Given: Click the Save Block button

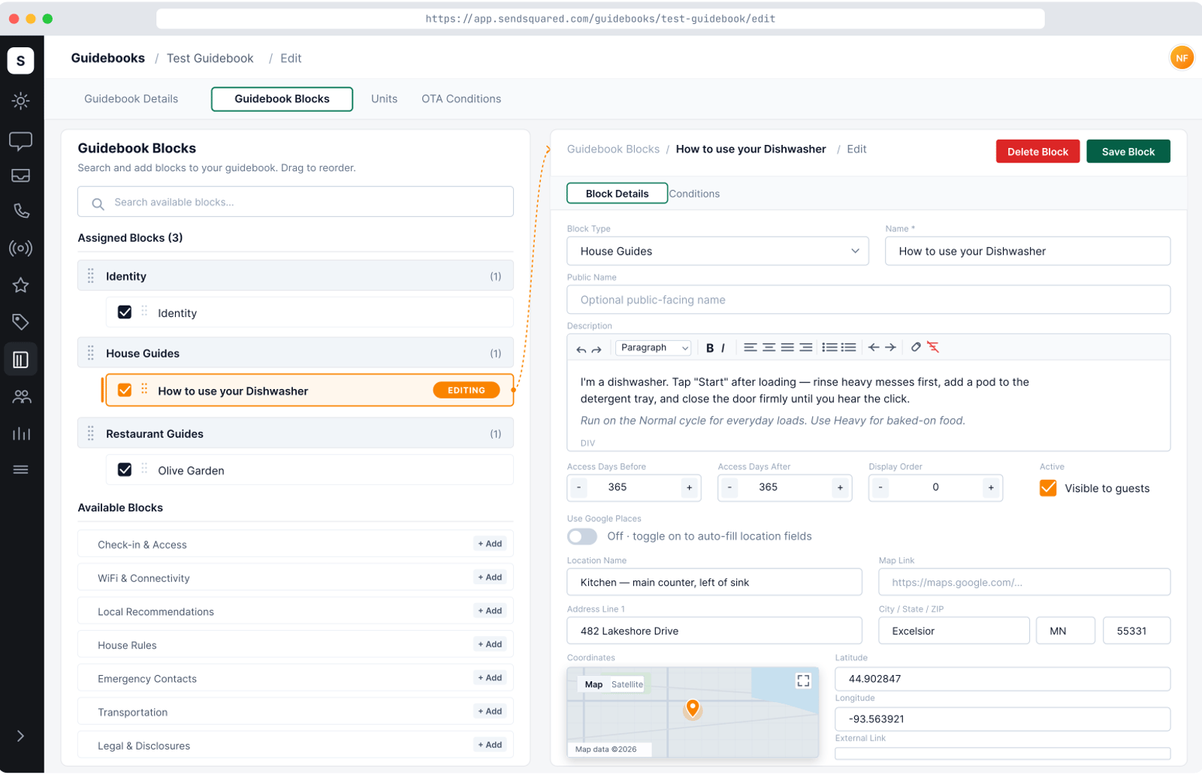Looking at the screenshot, I should 1128,152.
